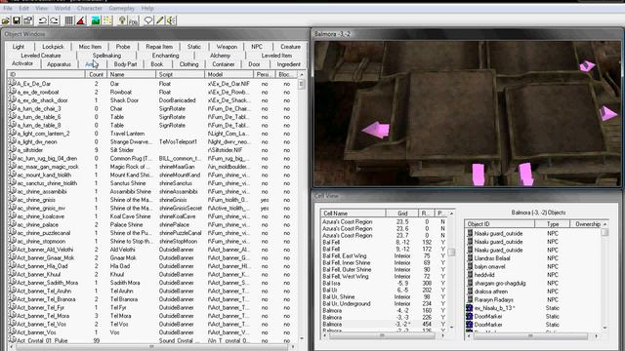Click Object Window vertical scrollbar
The width and height of the screenshot is (625, 351).
[x=302, y=207]
